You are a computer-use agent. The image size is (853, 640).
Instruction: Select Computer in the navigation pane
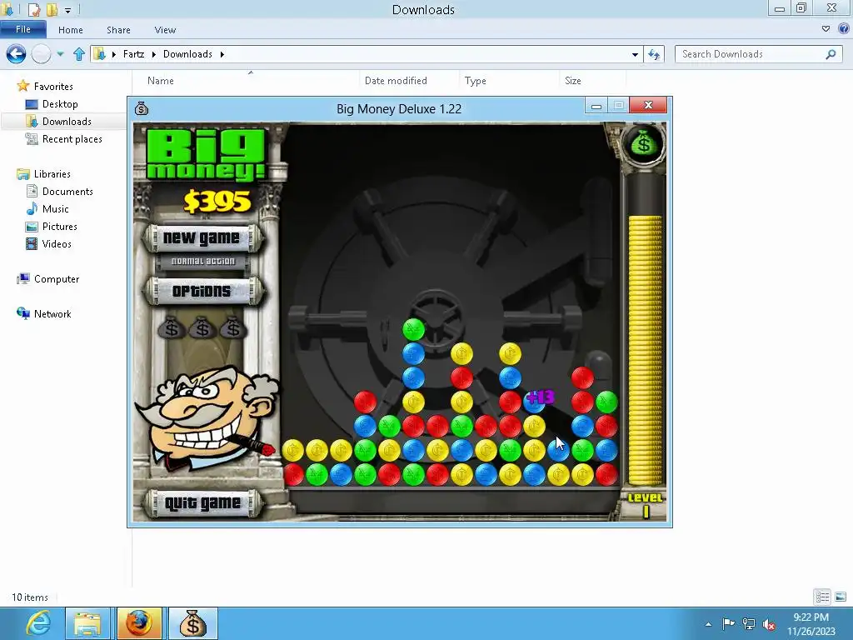pyautogui.click(x=56, y=279)
